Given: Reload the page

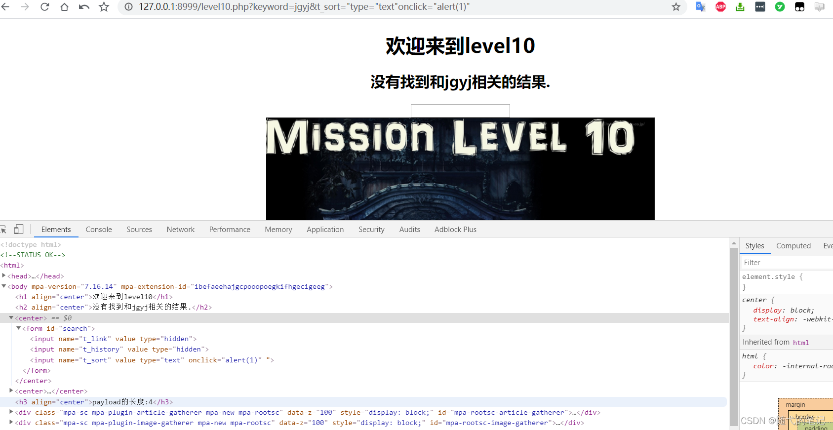Looking at the screenshot, I should (x=44, y=7).
